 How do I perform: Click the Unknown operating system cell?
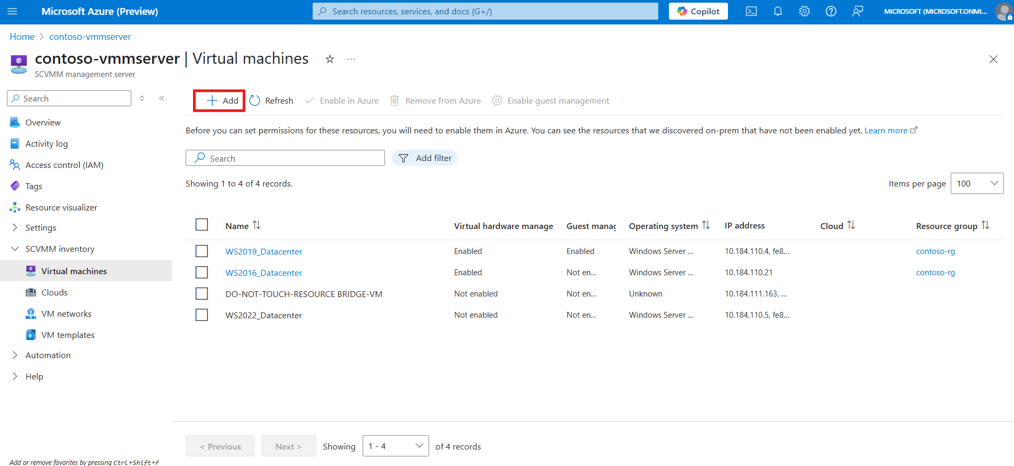[646, 293]
